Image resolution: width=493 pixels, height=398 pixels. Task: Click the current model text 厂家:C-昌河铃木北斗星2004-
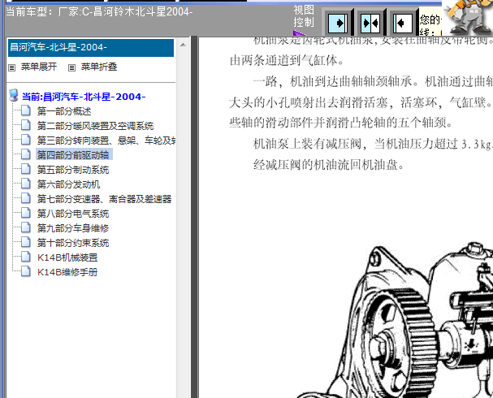(x=124, y=11)
